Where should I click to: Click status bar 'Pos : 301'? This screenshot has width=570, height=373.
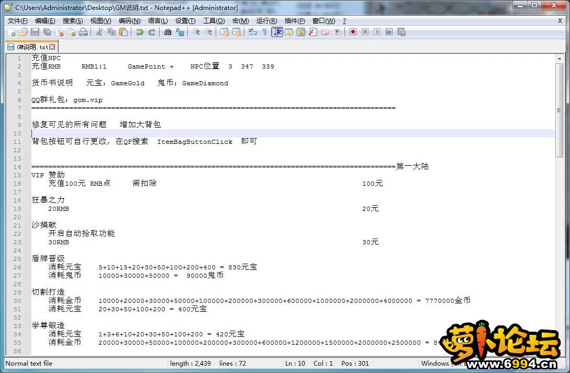[x=355, y=364]
